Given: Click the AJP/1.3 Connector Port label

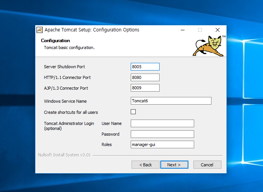Looking at the screenshot, I should click(66, 88).
